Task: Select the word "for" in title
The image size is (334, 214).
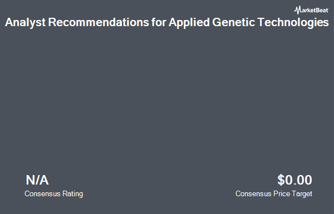Action: pyautogui.click(x=159, y=22)
